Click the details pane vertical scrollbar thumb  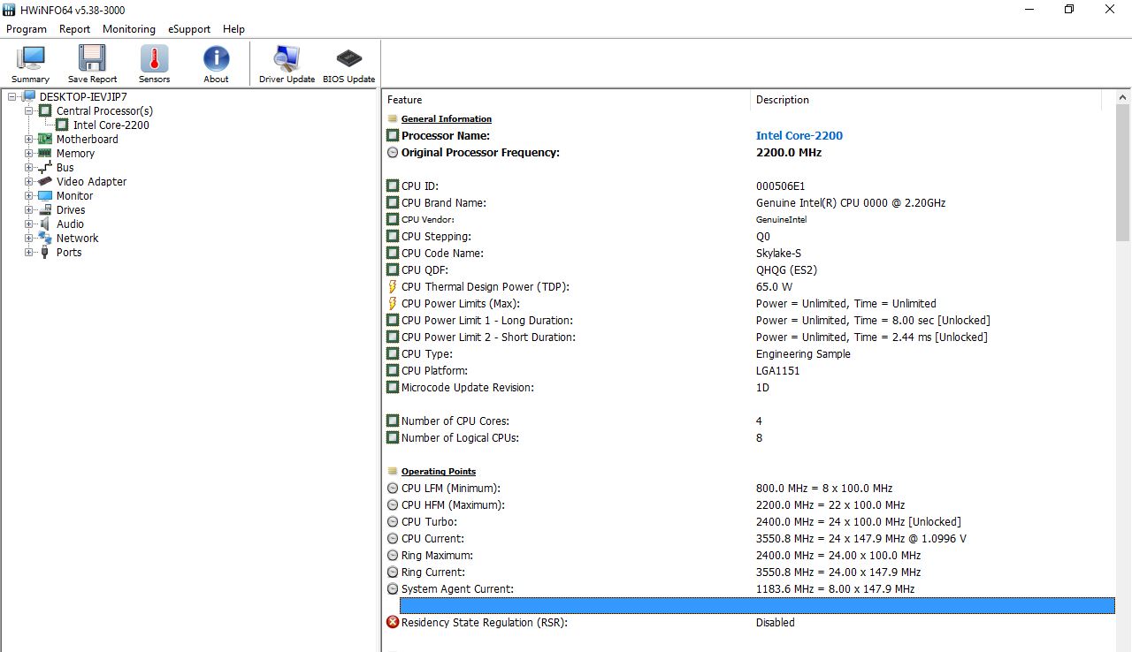click(1123, 173)
